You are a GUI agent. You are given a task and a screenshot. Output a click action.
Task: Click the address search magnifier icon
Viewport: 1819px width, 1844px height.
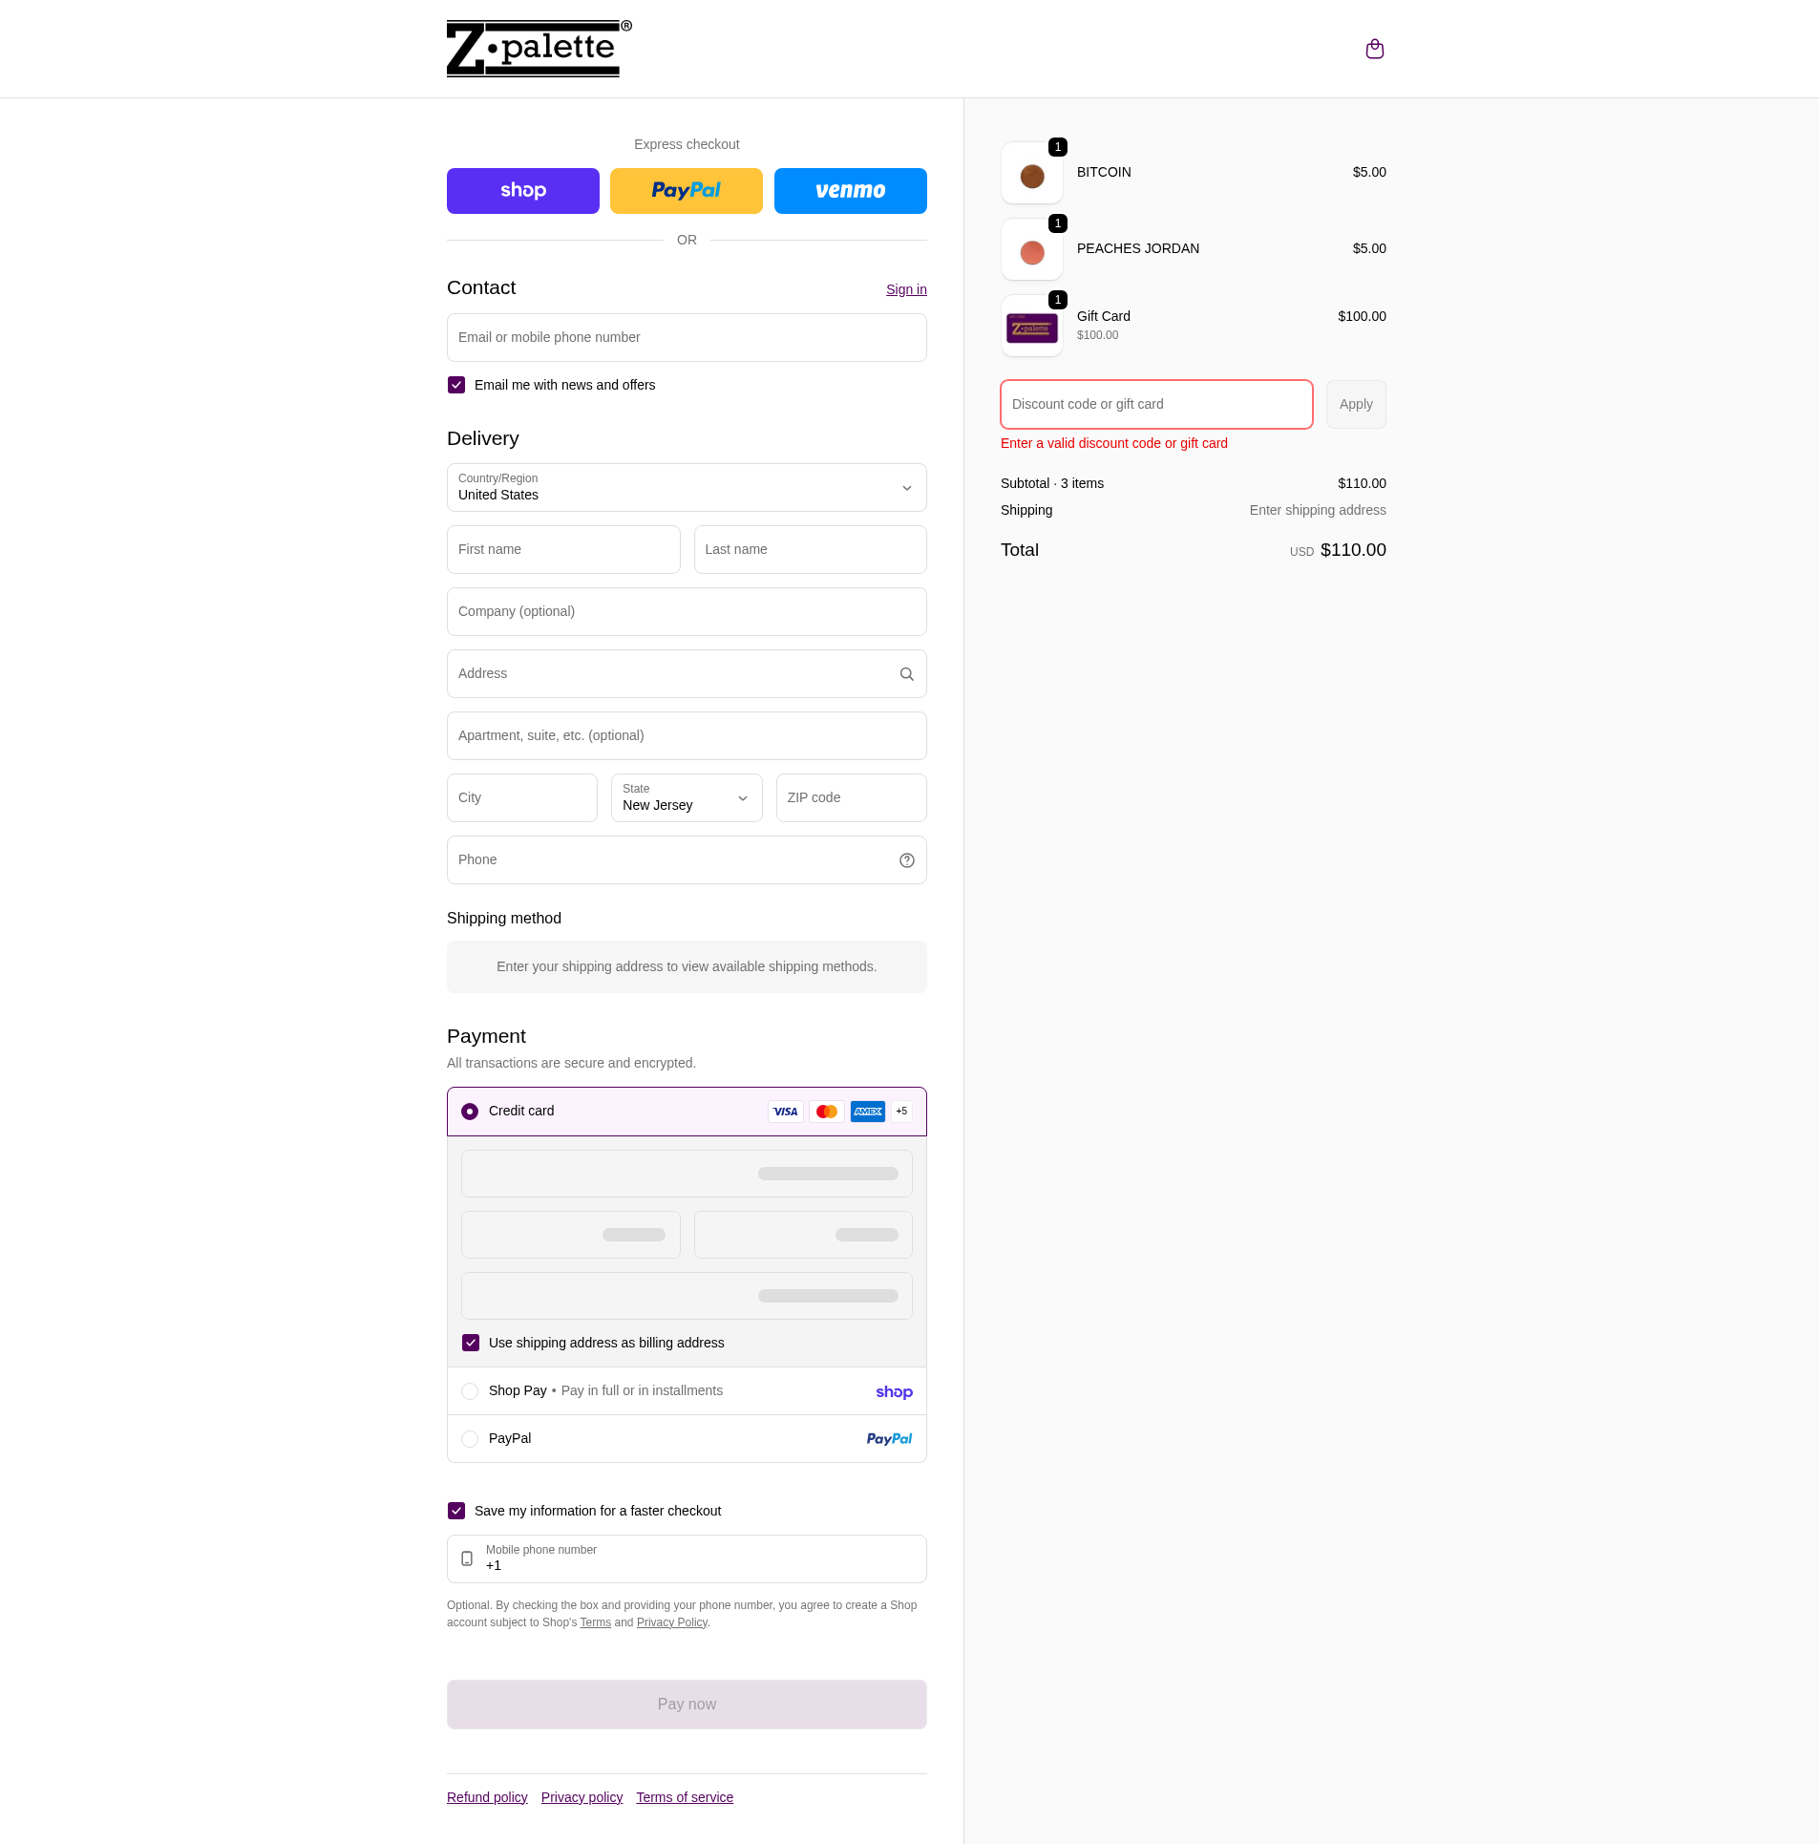point(905,673)
